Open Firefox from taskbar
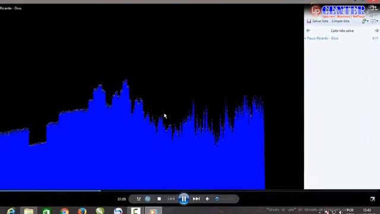 [x=82, y=211]
